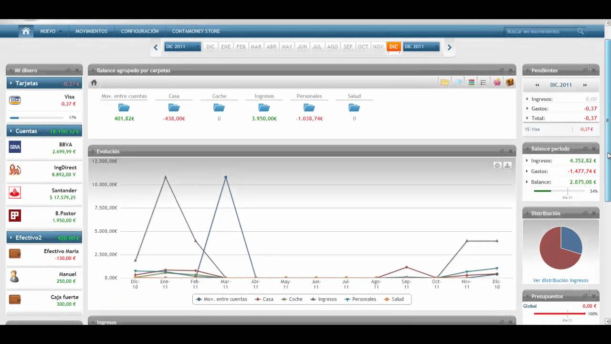Open the Casa folder icon

click(x=174, y=107)
